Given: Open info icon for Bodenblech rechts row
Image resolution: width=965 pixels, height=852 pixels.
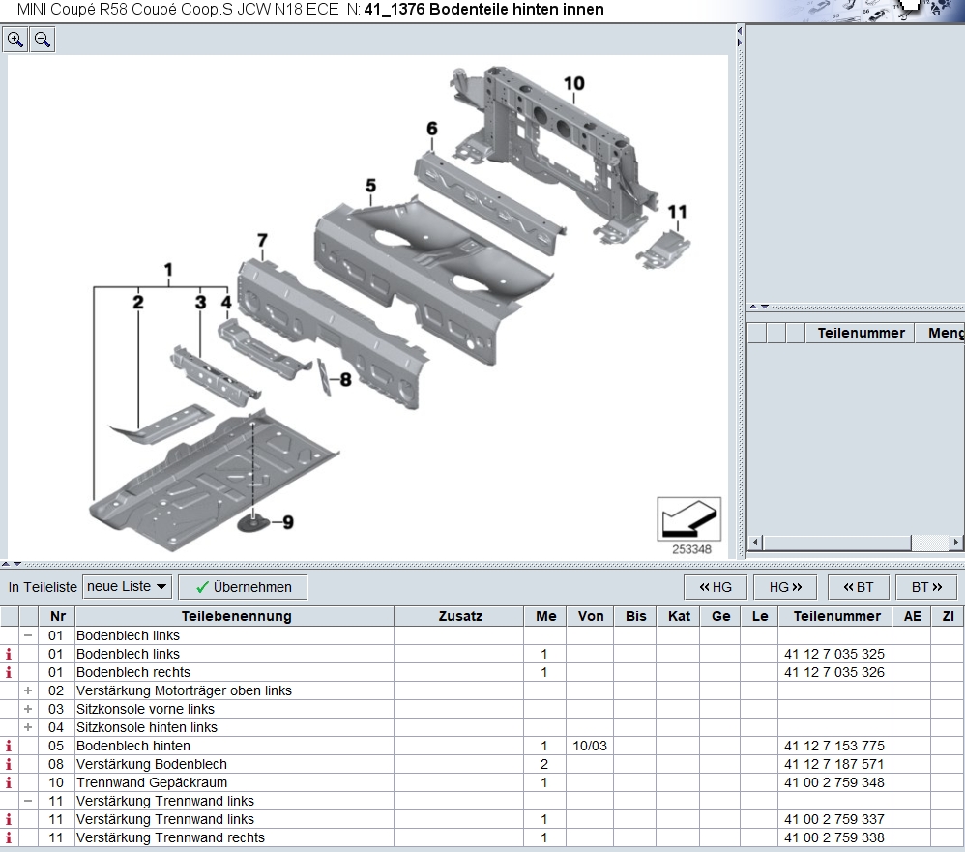Looking at the screenshot, I should pos(9,672).
